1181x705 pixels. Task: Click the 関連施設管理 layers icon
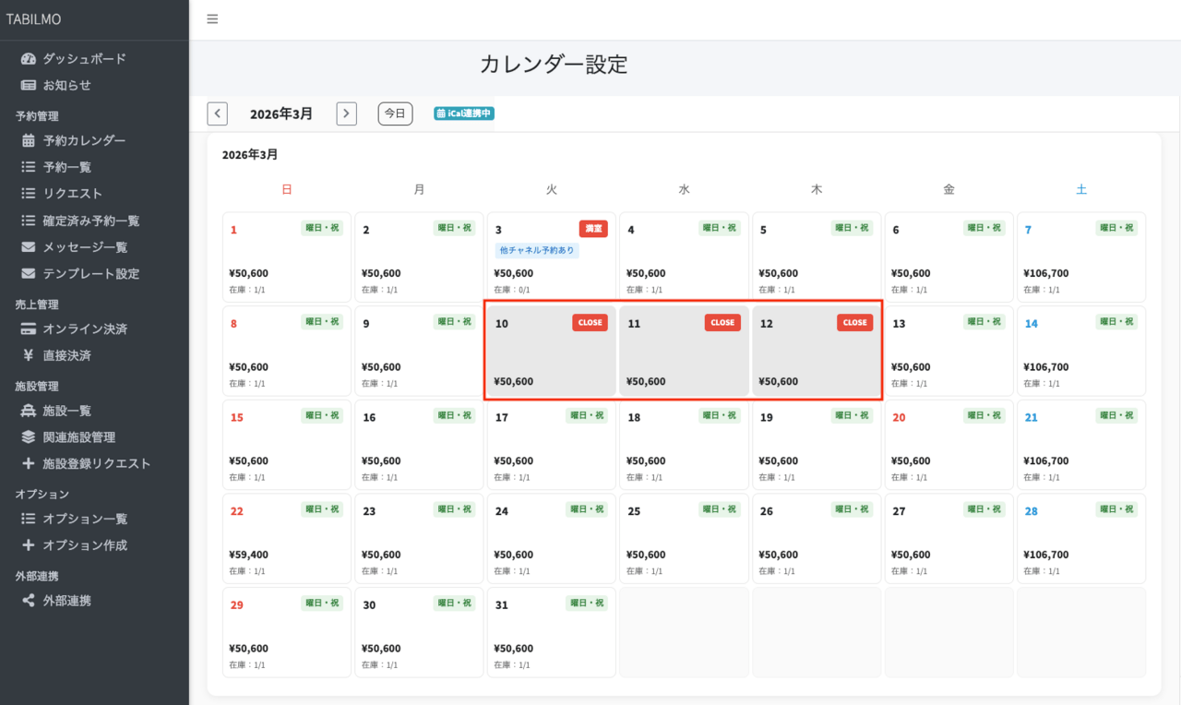click(x=29, y=437)
